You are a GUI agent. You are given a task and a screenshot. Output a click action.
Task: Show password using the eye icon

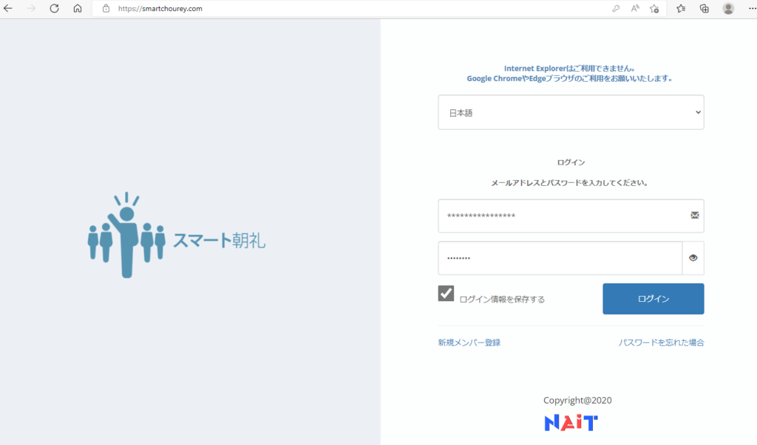tap(693, 258)
